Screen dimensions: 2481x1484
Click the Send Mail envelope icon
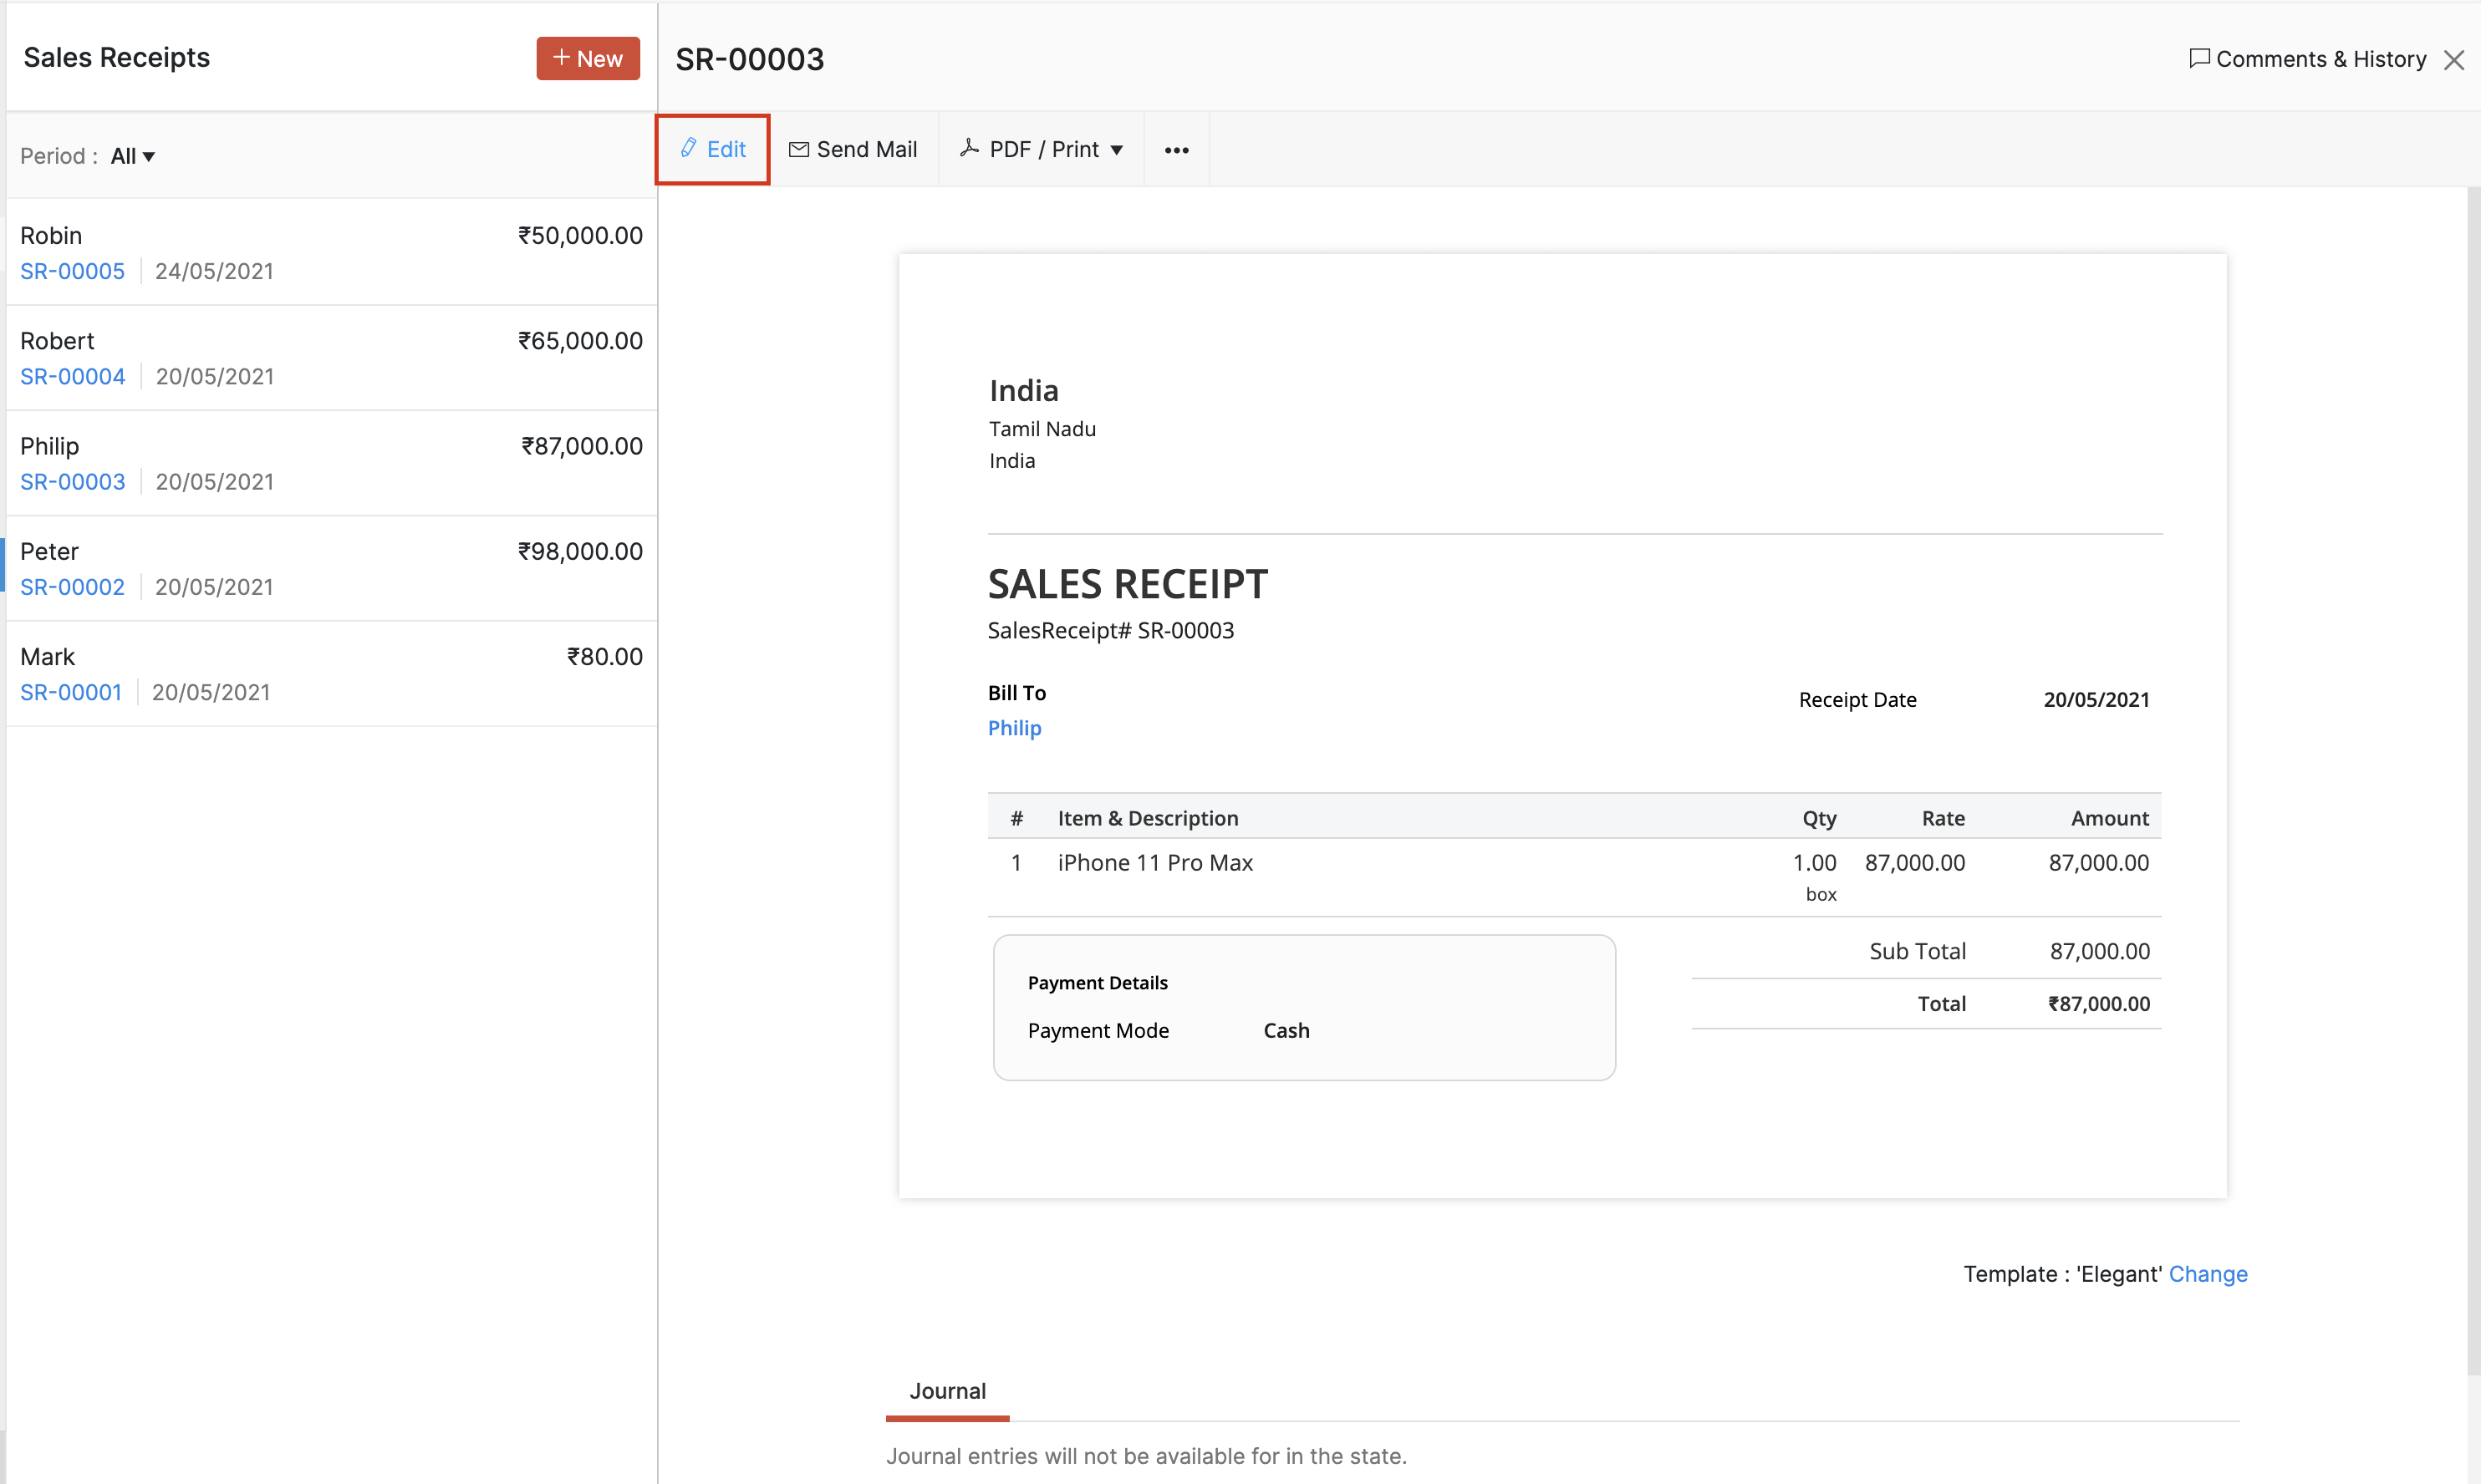click(x=798, y=149)
